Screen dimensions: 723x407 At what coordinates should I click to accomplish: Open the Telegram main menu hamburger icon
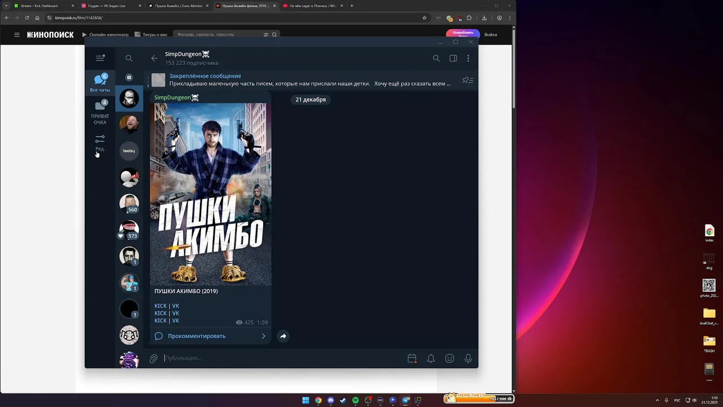[100, 58]
